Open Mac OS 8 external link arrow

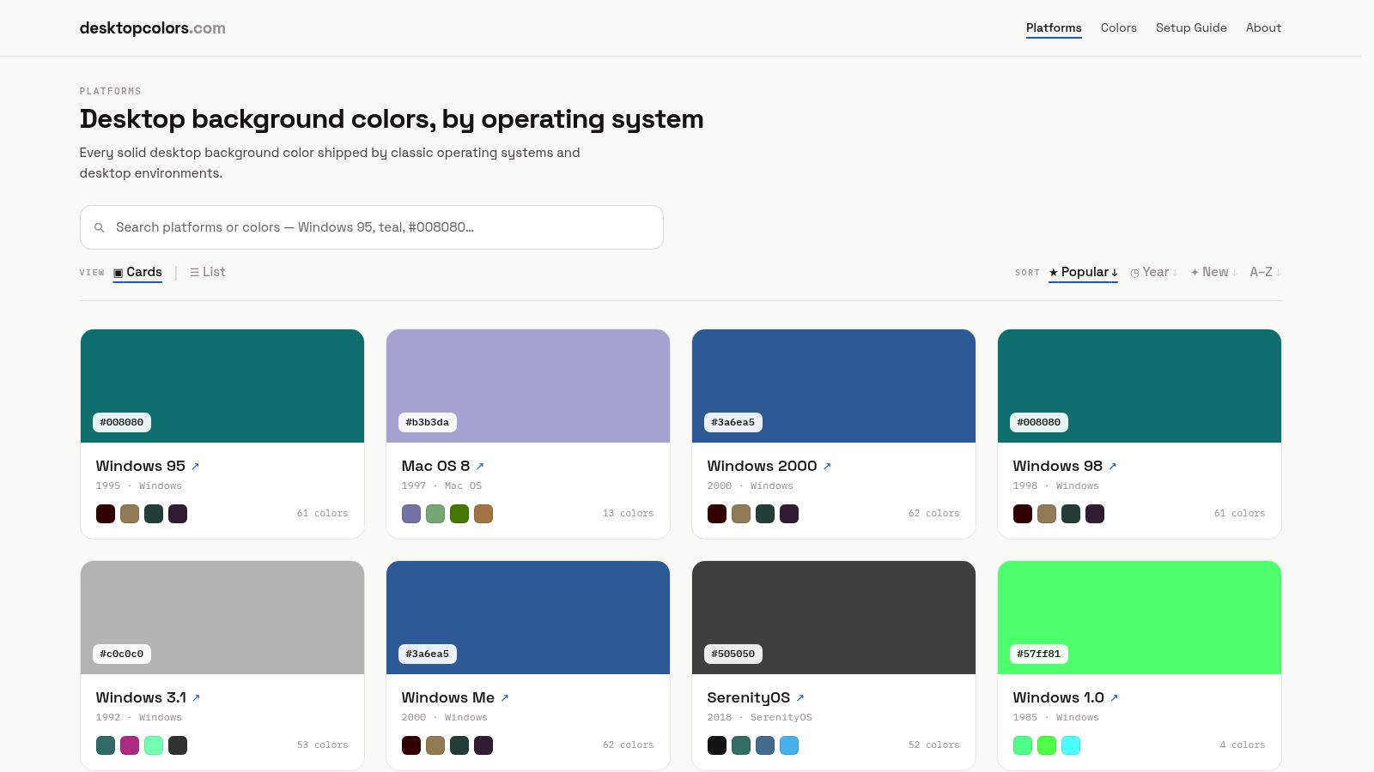pos(480,467)
